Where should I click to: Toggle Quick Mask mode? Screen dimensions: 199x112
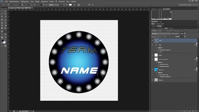(x=2, y=46)
